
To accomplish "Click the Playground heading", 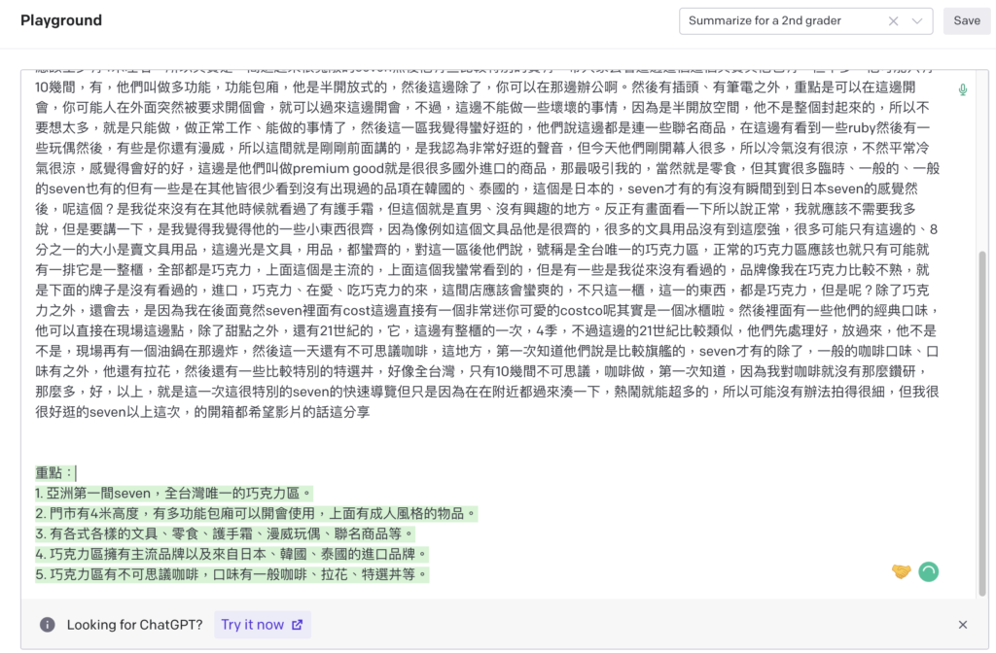I will tap(61, 20).
